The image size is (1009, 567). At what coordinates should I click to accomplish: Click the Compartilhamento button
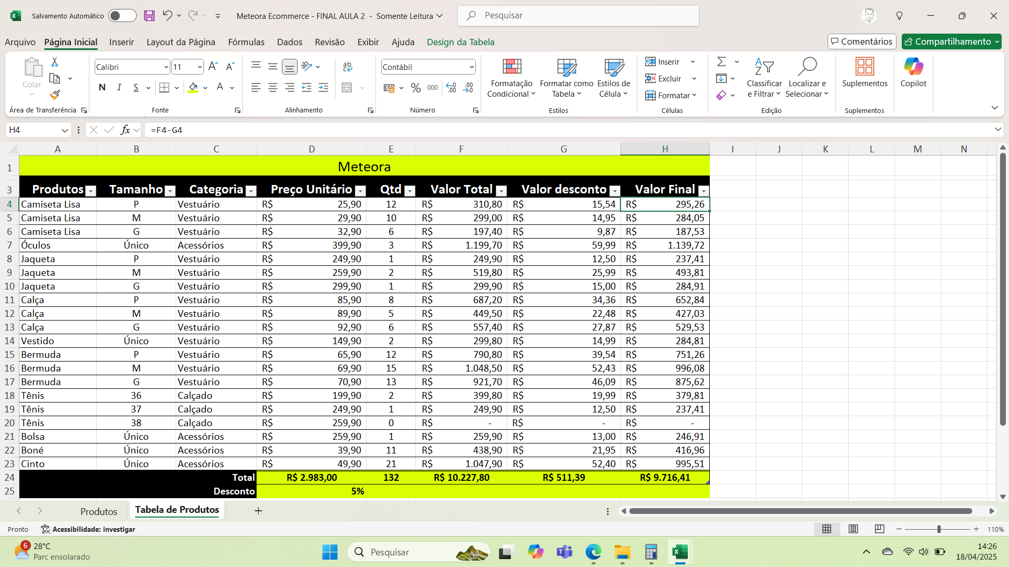click(x=951, y=42)
